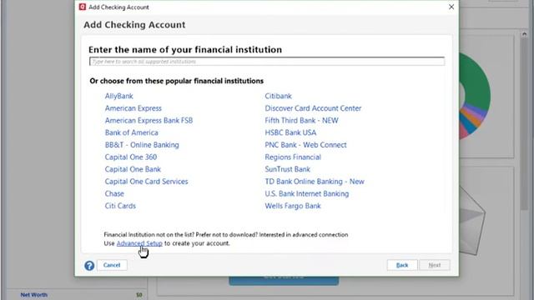
Task: Open the help question mark icon
Action: 89,265
